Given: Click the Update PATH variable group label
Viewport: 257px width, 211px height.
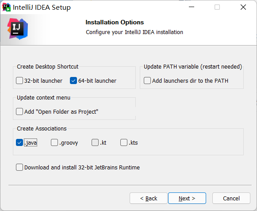Looking at the screenshot, I should (x=193, y=67).
